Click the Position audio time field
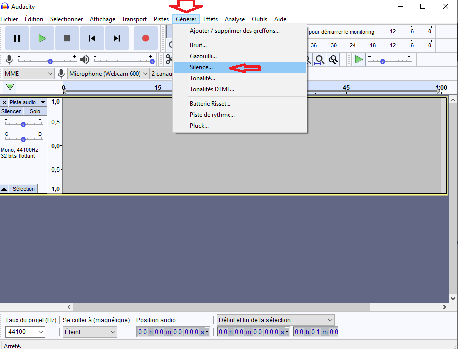Screen dimensions: 458x349 point(173,332)
